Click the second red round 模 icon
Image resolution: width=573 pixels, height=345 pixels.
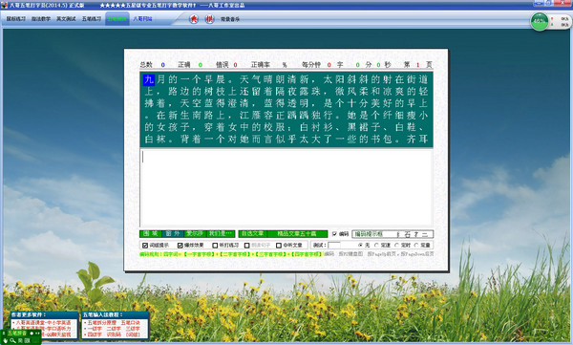(209, 19)
